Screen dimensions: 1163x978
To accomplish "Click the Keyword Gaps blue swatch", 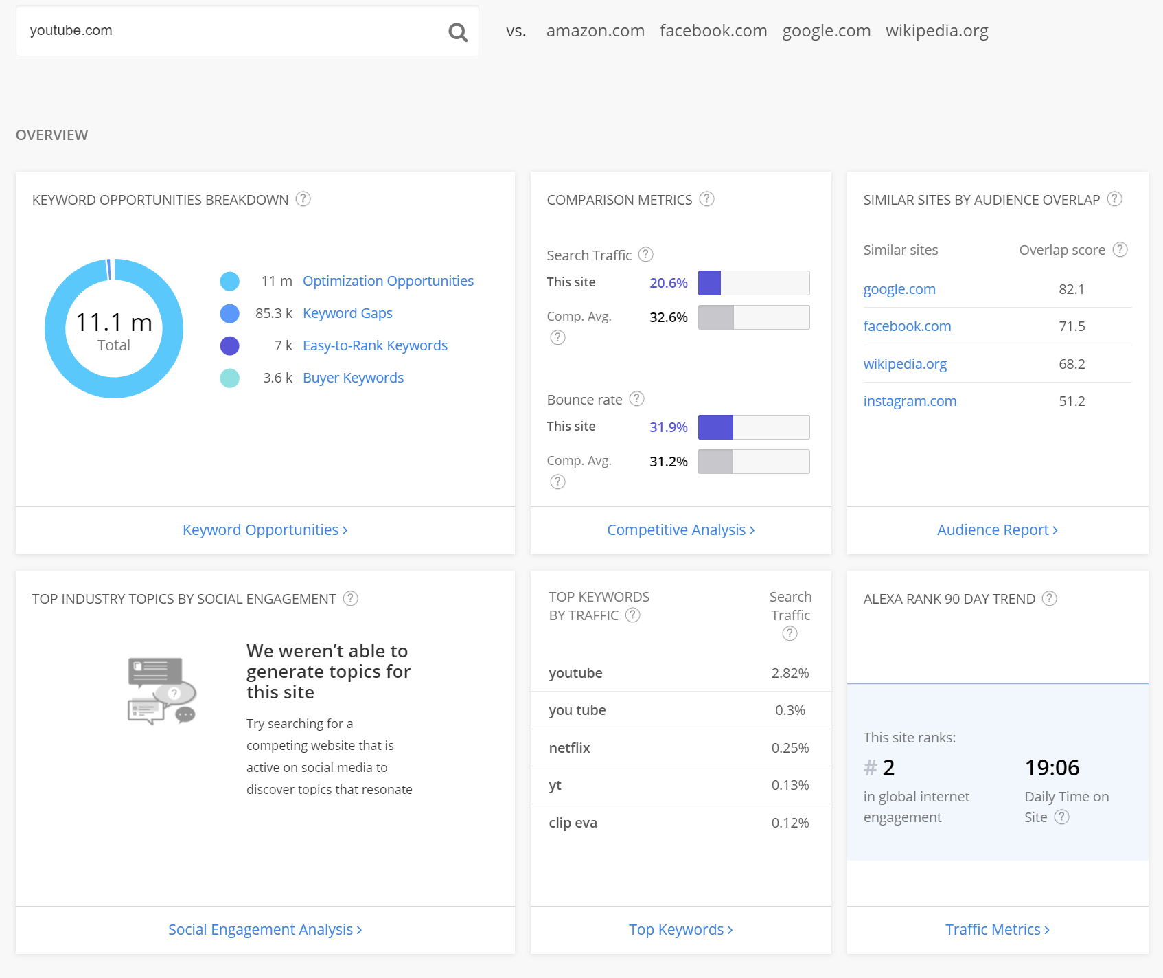I will click(229, 313).
